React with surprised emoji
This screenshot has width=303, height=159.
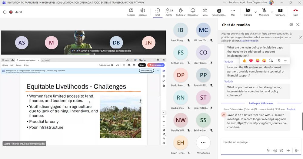click(264, 61)
